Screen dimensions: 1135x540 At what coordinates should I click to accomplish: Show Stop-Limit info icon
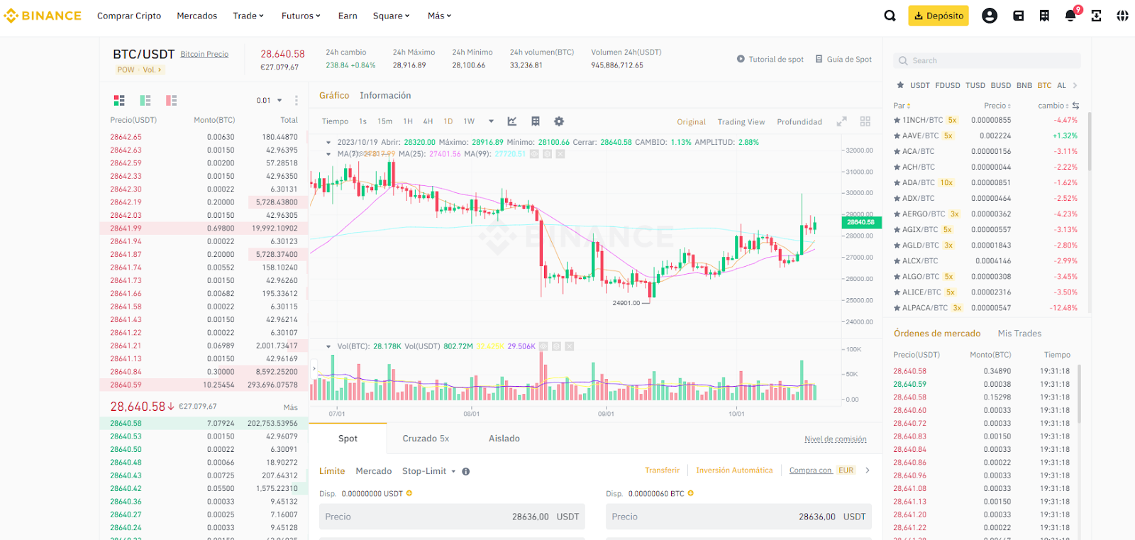466,471
